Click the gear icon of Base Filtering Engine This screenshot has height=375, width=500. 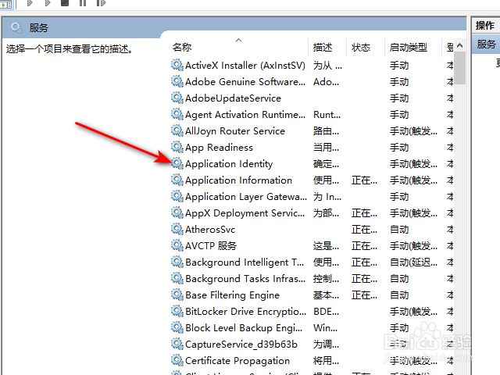(x=177, y=295)
